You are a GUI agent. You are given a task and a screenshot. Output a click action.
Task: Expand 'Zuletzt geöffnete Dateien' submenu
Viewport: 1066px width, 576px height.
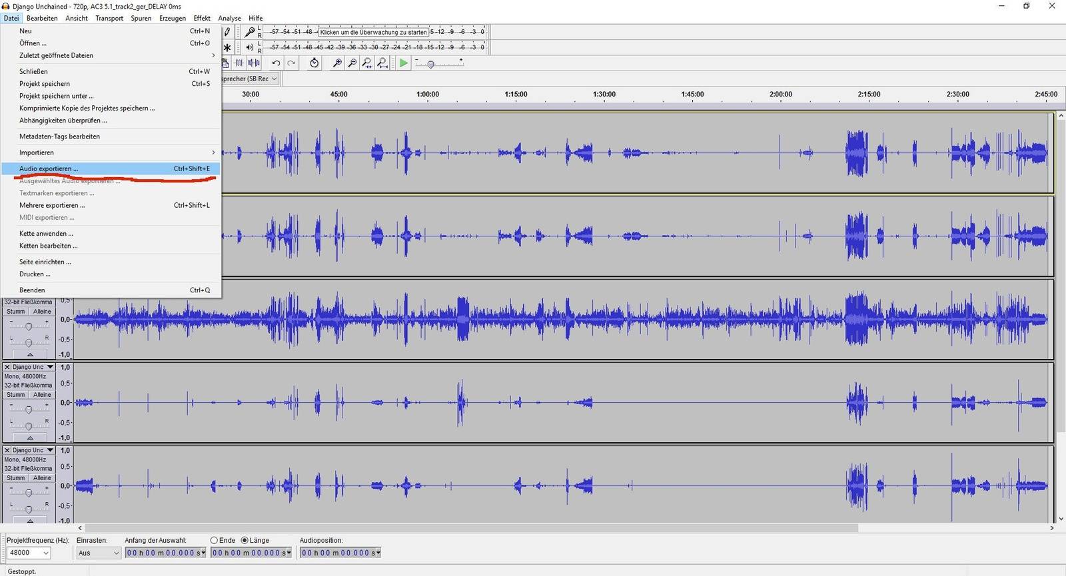(111, 55)
